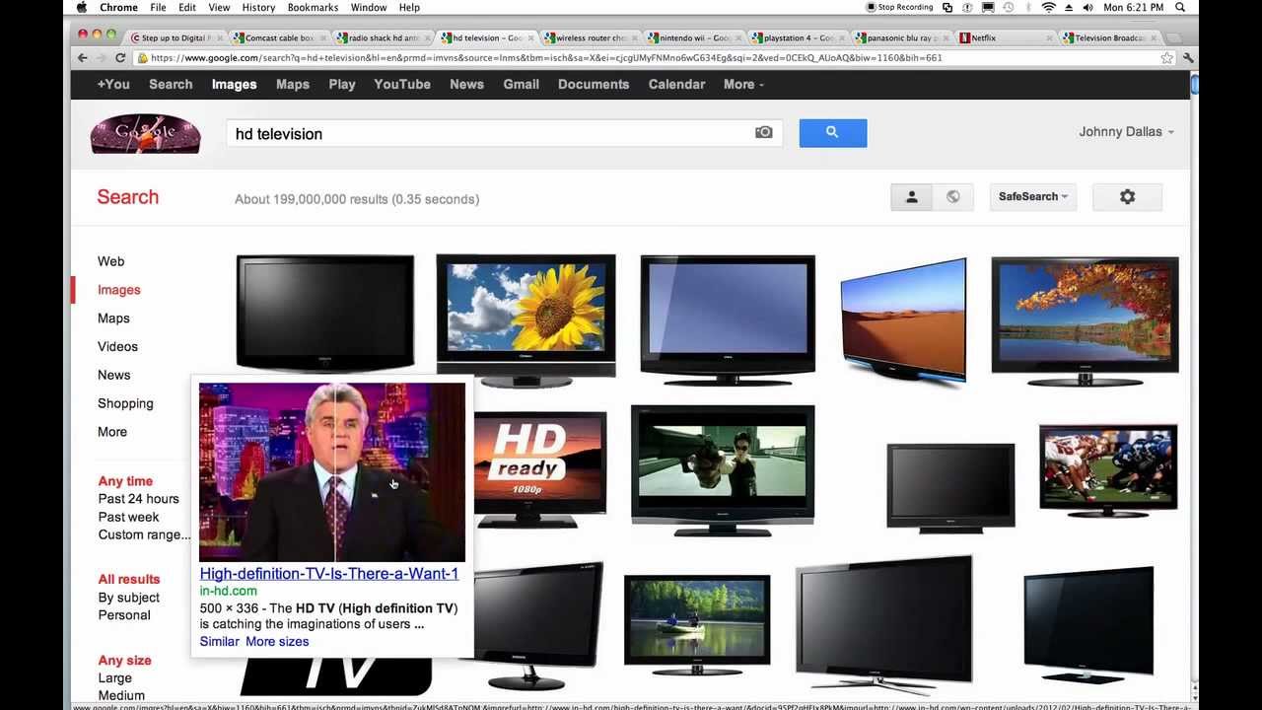The width and height of the screenshot is (1262, 710).
Task: Expand the More menu in the black bar
Action: point(743,84)
